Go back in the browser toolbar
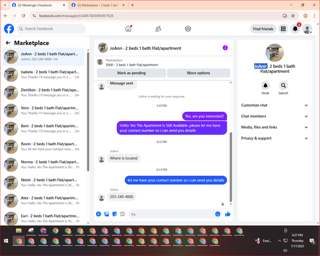 (x=6, y=15)
